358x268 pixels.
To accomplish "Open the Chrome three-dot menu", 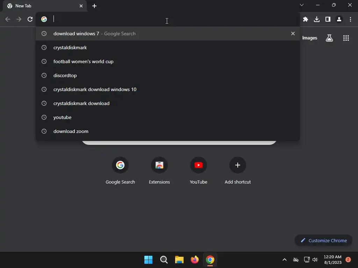I will [350, 19].
